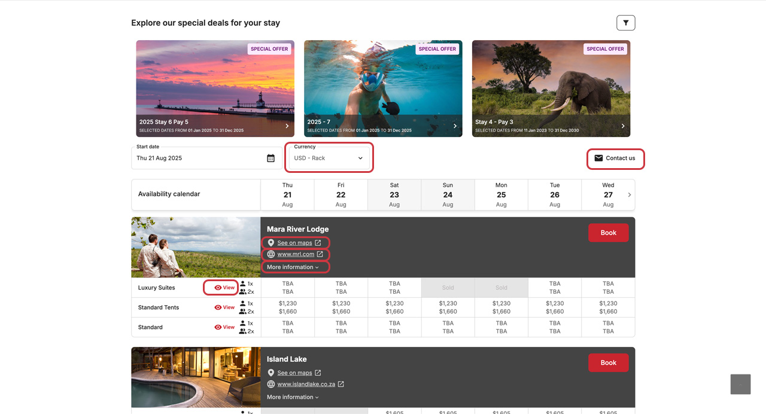This screenshot has width=766, height=414.
Task: Book the Island Lake property
Action: point(608,363)
